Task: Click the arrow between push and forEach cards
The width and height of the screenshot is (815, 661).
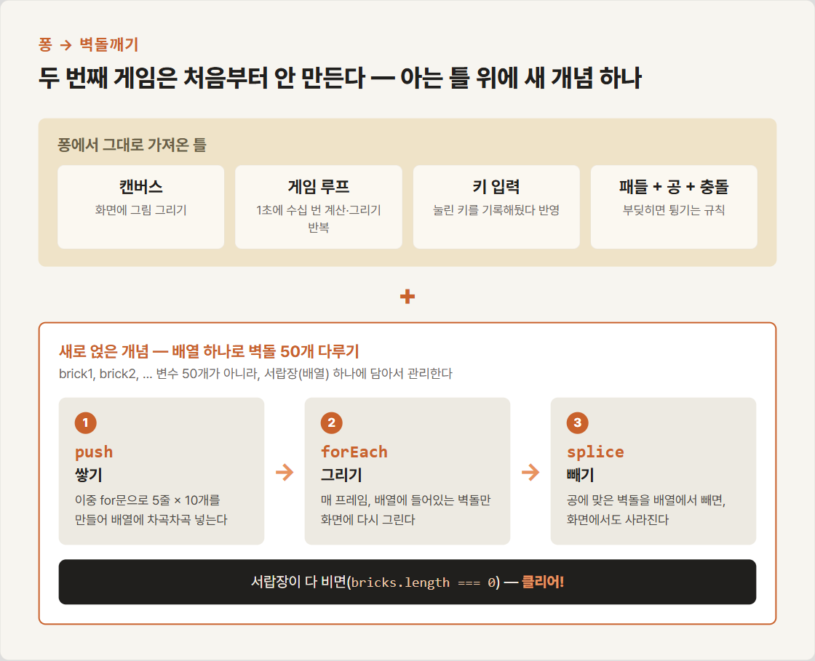Action: (285, 472)
